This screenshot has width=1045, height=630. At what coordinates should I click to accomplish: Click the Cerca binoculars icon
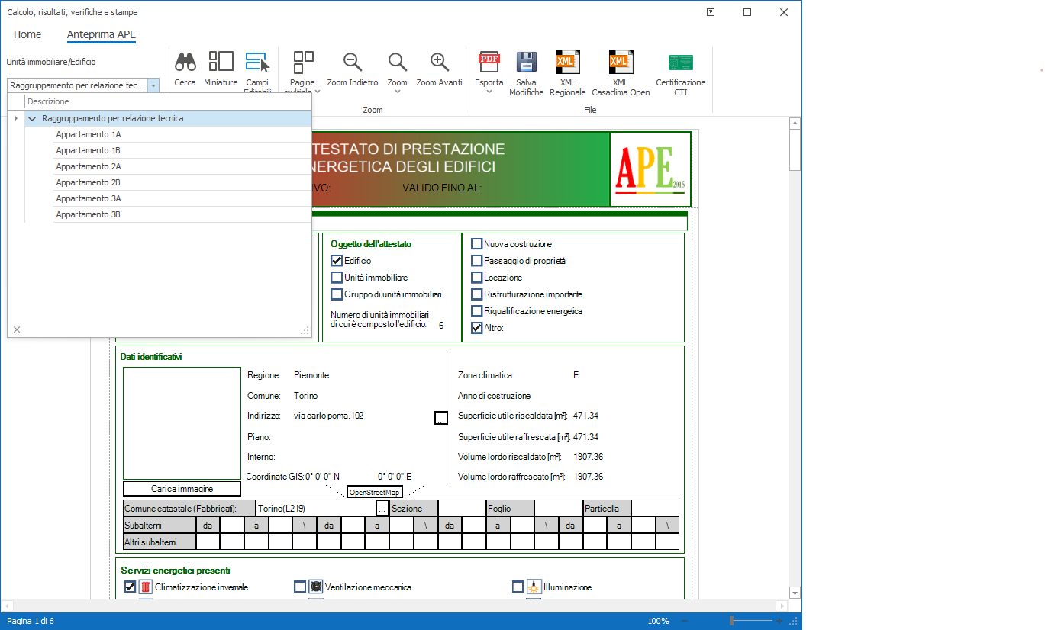185,63
